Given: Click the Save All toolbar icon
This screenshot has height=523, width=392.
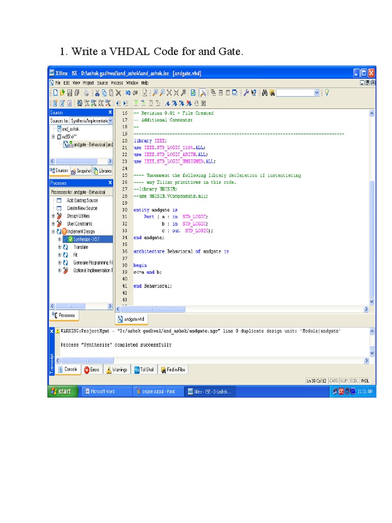Looking at the screenshot, I should coord(77,93).
